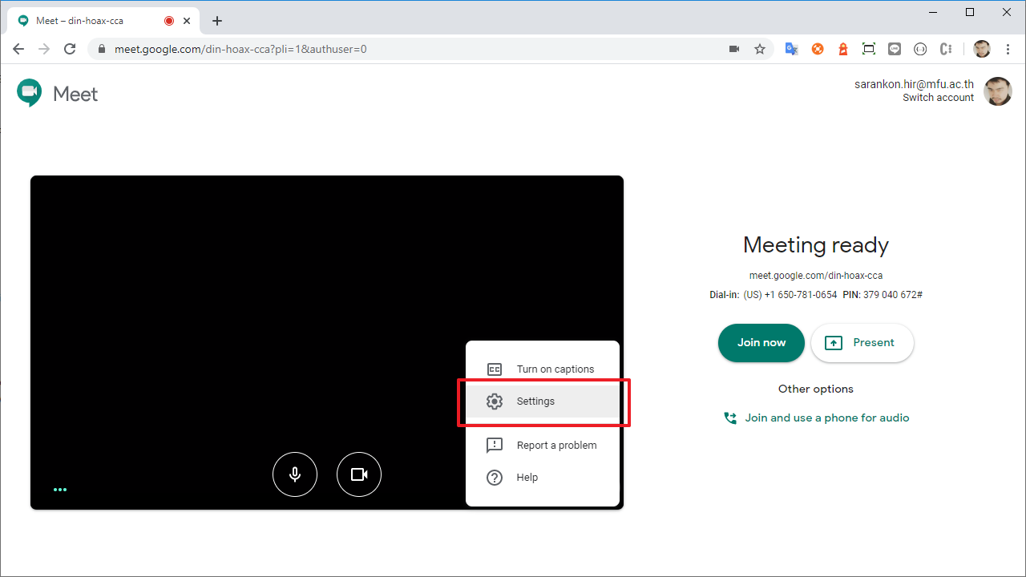Click the meet.google.com/din-hoax-cca meeting link text
Image resolution: width=1026 pixels, height=577 pixels.
816,276
